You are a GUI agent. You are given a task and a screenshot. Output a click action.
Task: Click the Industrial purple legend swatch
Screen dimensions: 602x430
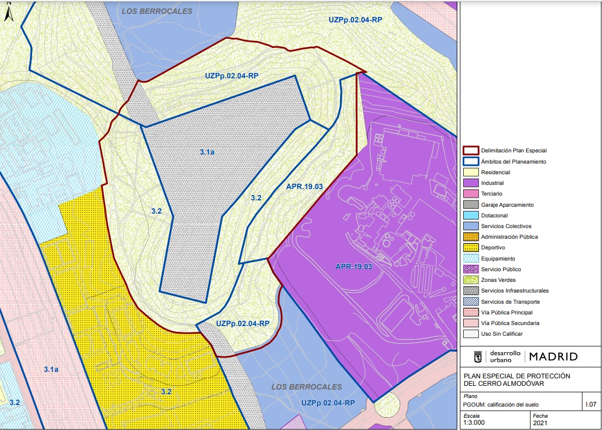(x=471, y=183)
